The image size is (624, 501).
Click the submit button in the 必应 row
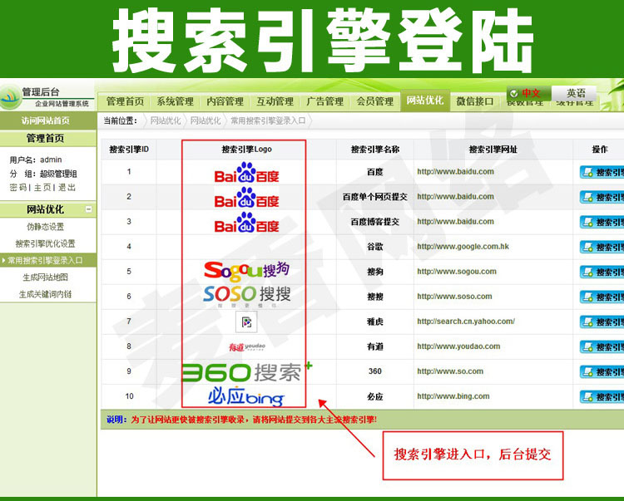(x=602, y=397)
